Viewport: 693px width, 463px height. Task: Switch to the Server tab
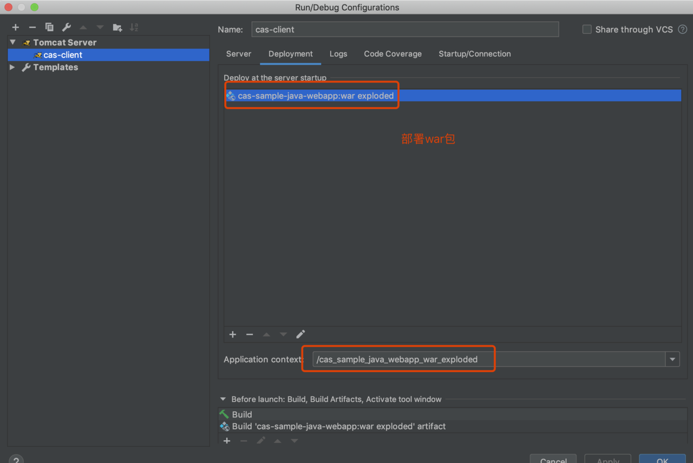click(239, 54)
